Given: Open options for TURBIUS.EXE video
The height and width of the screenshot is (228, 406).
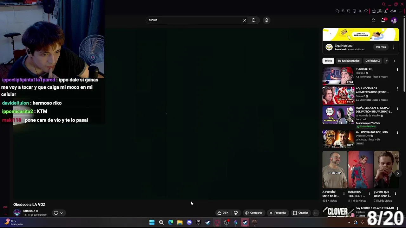Looking at the screenshot, I should coord(397,69).
